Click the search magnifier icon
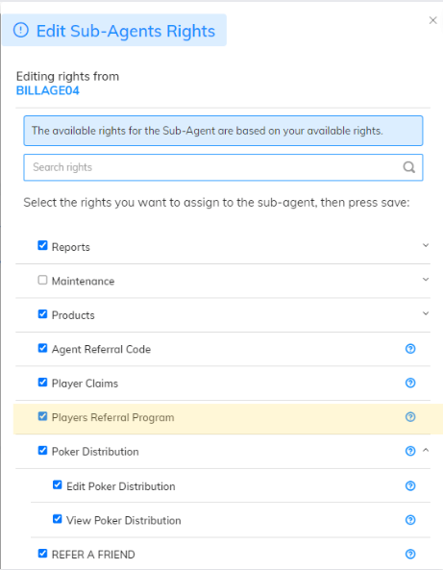443x570 pixels. 409,167
